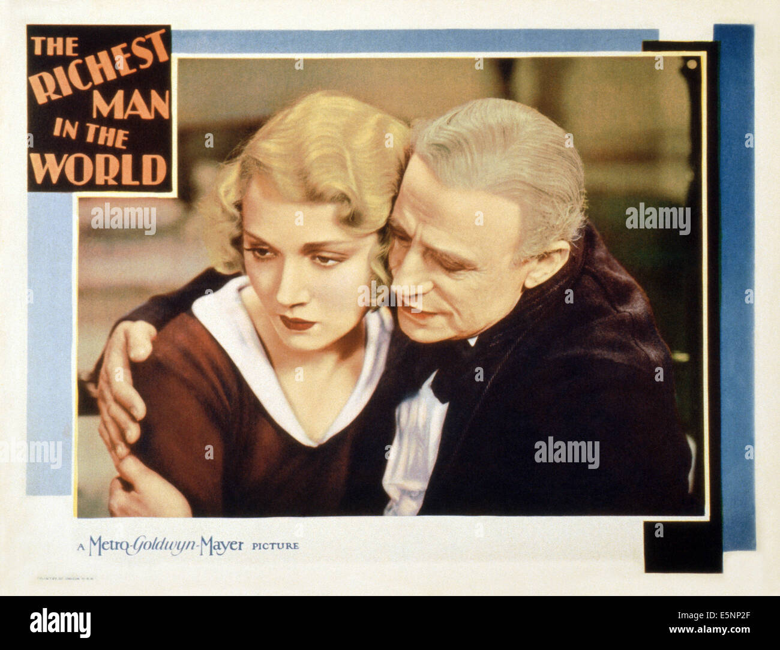
Task: Click the alamy logo in the bottom black bar
Action: coord(61,623)
